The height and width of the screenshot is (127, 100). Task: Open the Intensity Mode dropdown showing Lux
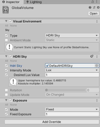tap(72, 70)
